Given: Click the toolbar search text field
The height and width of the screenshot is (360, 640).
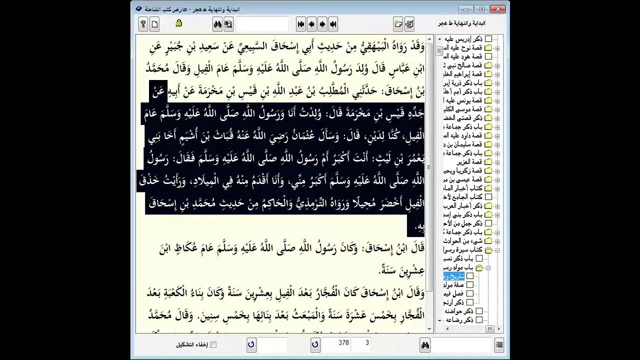Looking at the screenshot, I should (x=262, y=23).
